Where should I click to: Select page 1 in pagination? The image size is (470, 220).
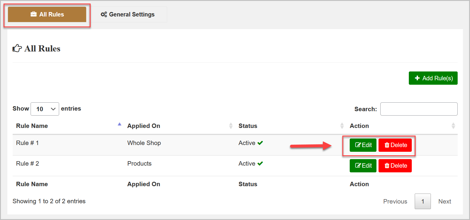(x=423, y=201)
